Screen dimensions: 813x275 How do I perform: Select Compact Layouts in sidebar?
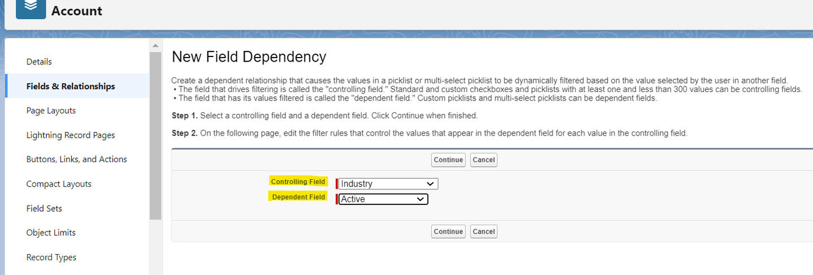click(x=59, y=184)
